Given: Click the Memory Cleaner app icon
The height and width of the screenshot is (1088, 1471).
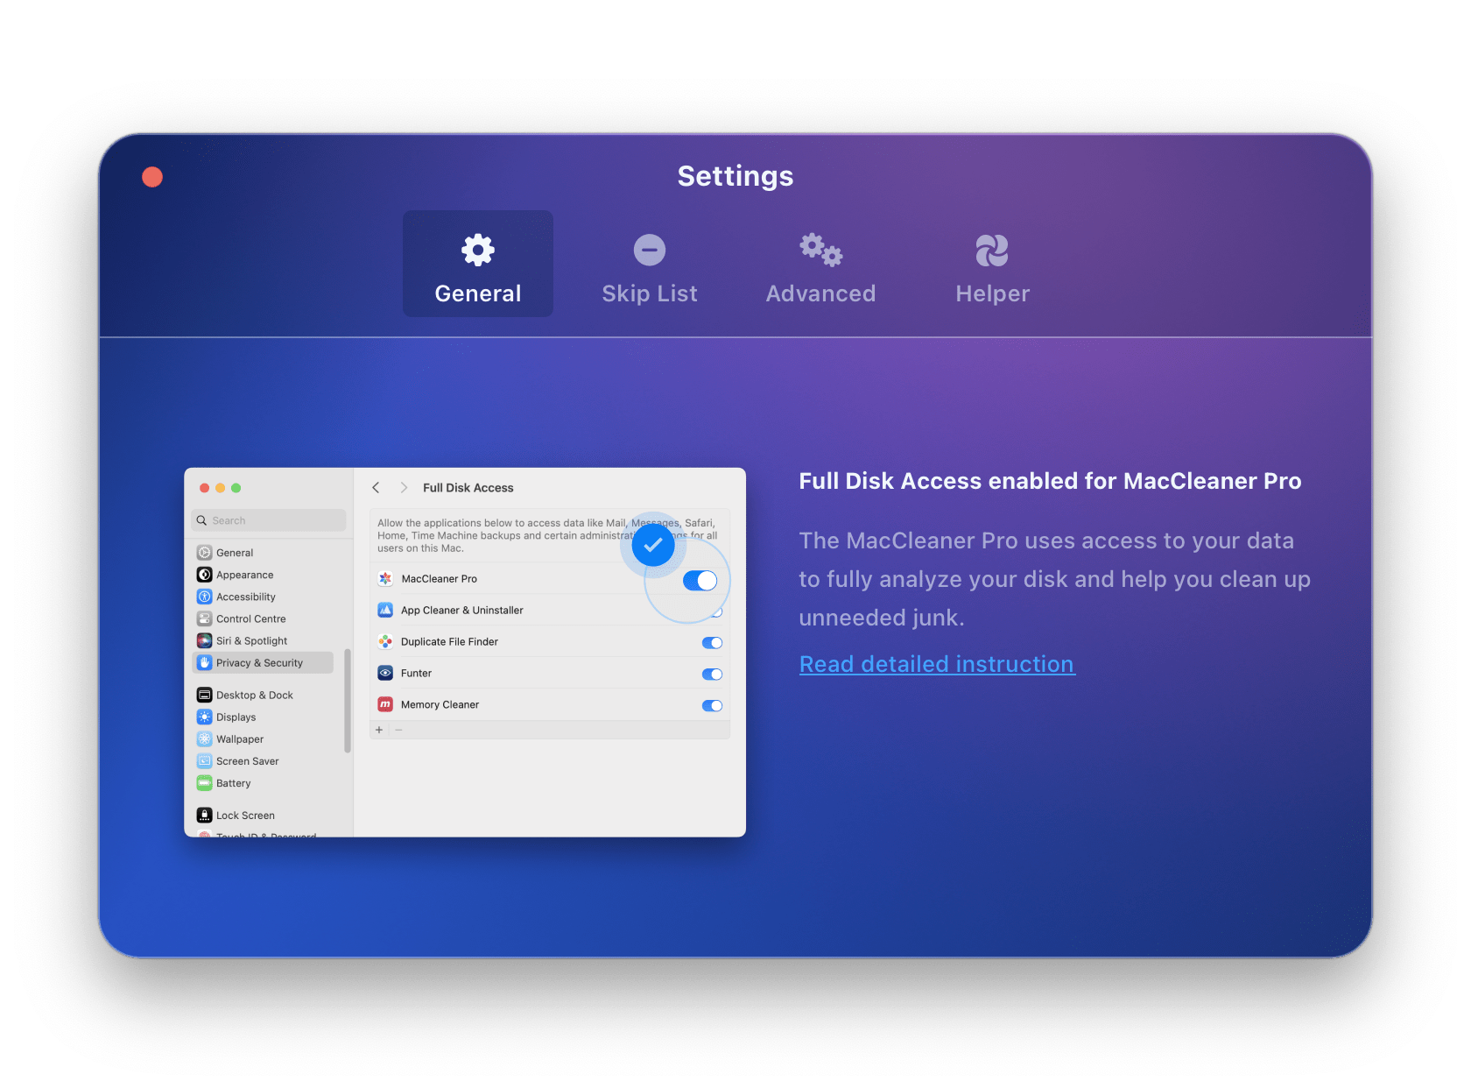Looking at the screenshot, I should click(x=385, y=705).
